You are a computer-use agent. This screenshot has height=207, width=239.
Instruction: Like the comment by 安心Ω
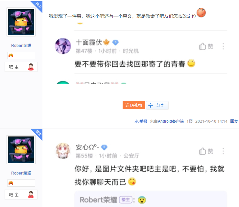206,151
